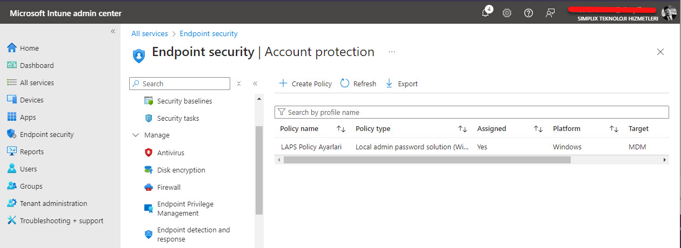
Task: Open the settings gear icon
Action: pyautogui.click(x=507, y=13)
